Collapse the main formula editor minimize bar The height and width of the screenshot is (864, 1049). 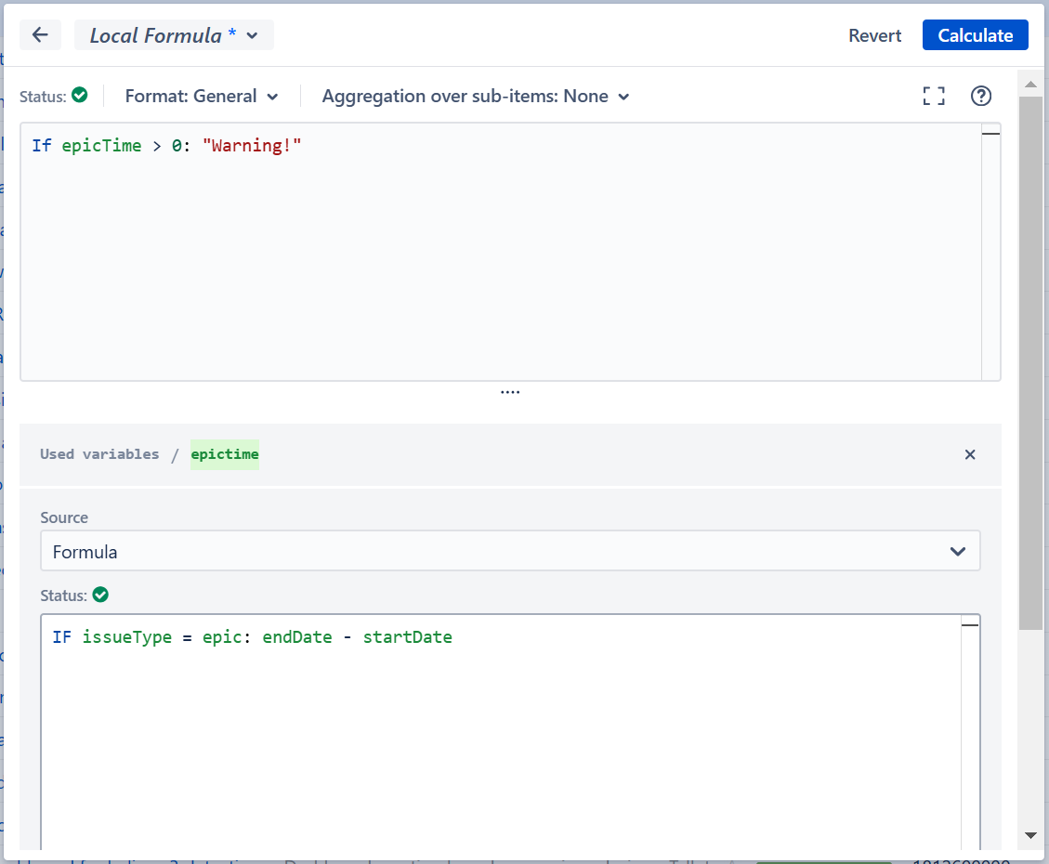tap(990, 135)
